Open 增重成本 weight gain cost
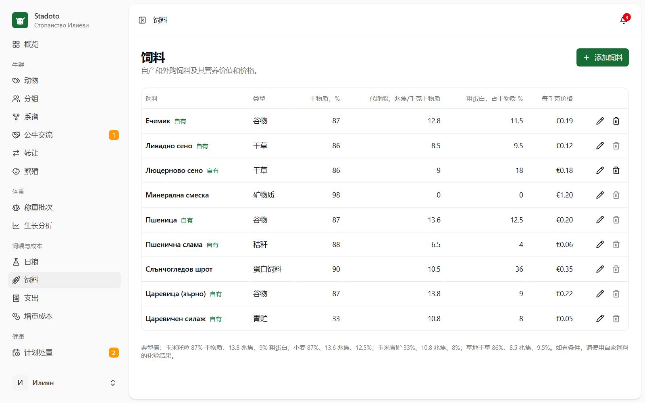Viewport: 645px width, 403px height. [x=64, y=316]
